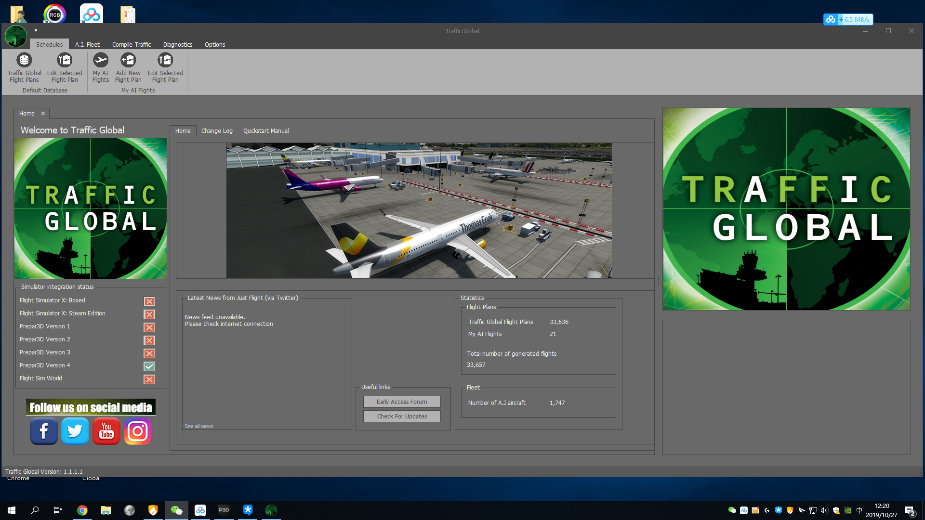The width and height of the screenshot is (925, 520).
Task: Toggle Prepar3D Version 2 integration status
Action: [x=149, y=340]
